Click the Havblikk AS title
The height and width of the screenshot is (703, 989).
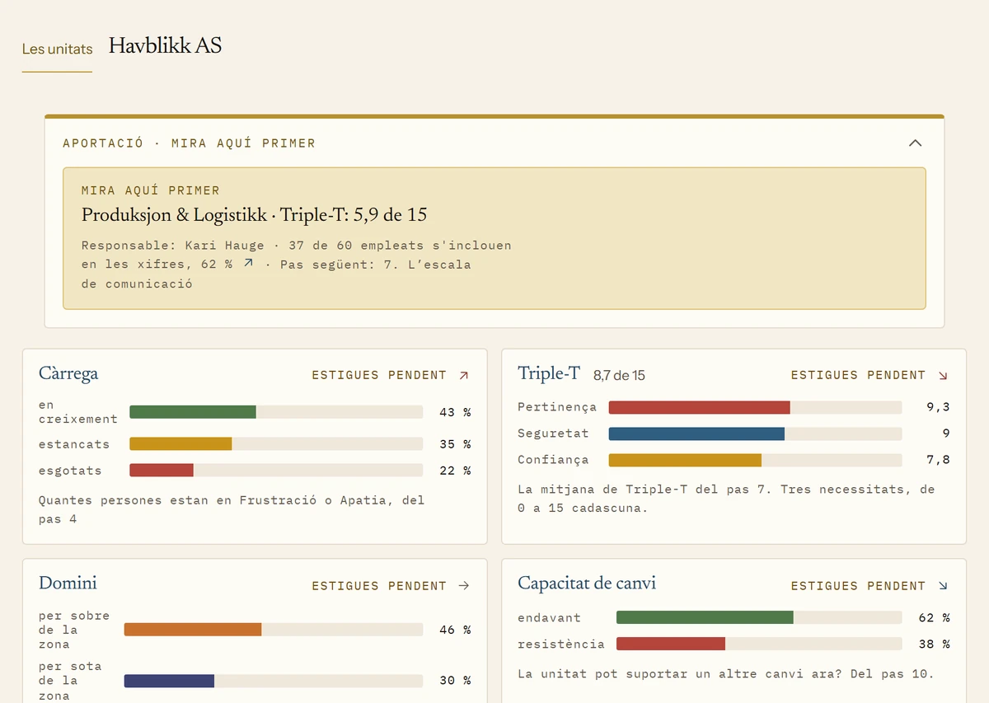pyautogui.click(x=165, y=45)
